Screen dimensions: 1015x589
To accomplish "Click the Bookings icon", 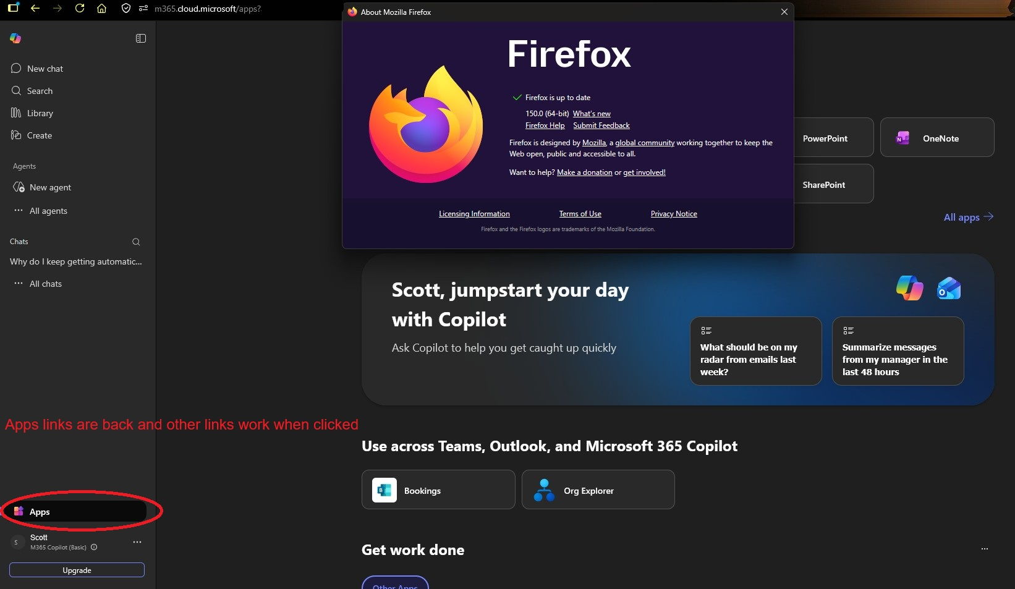I will click(384, 491).
